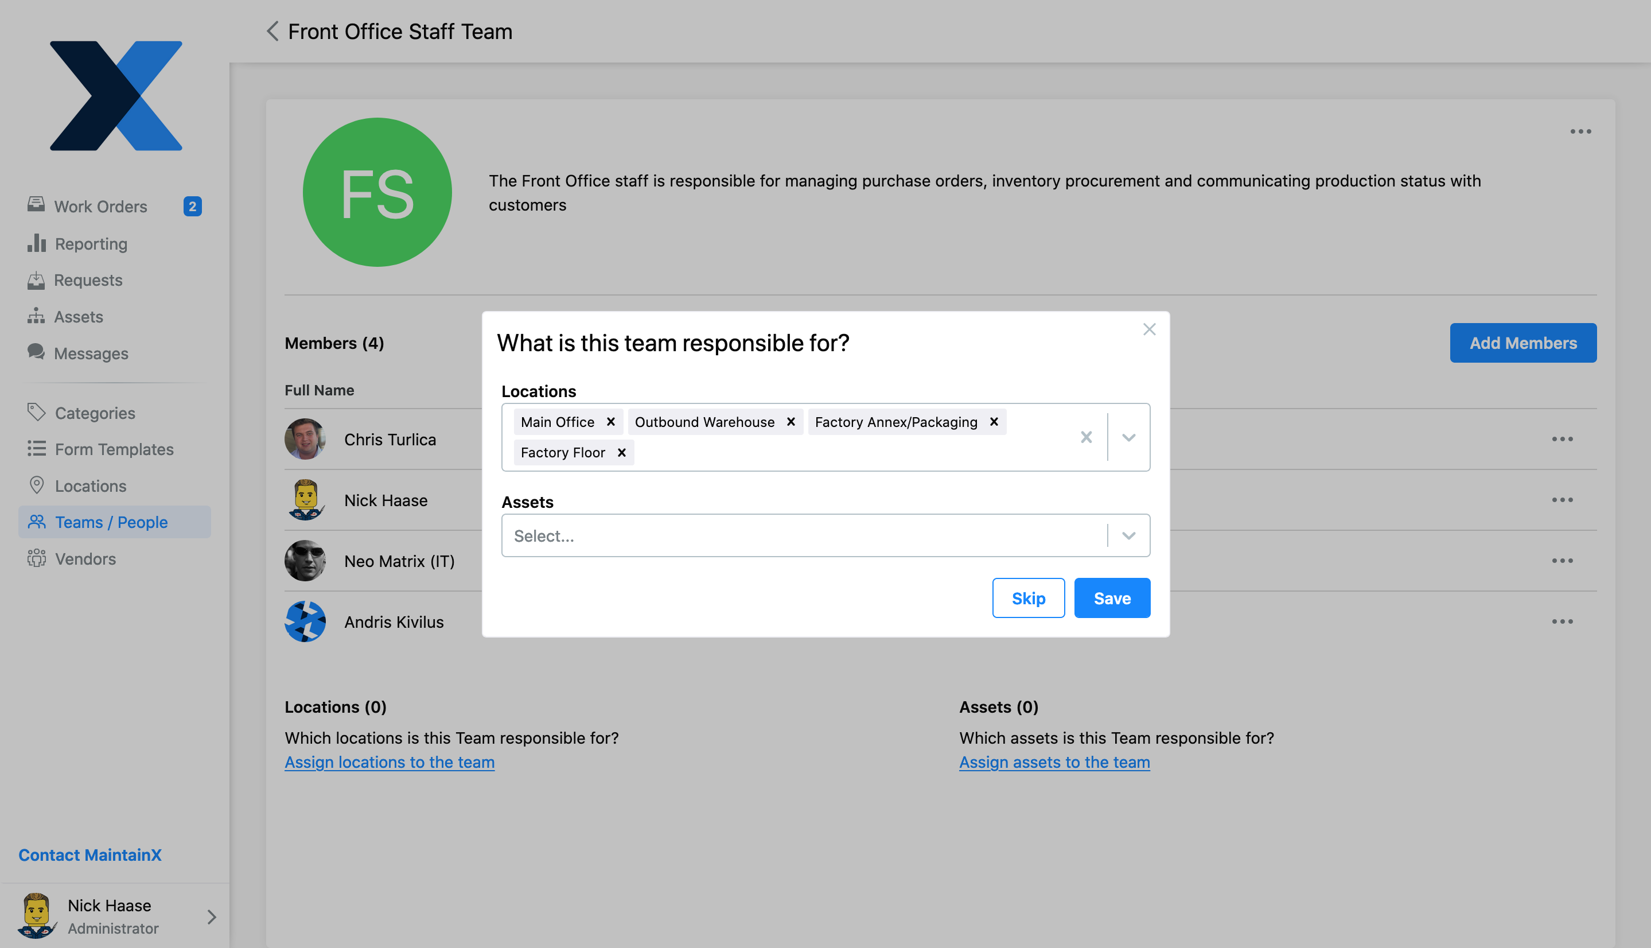Viewport: 1651px width, 948px height.
Task: Open the Contact MaintainX link
Action: (90, 855)
